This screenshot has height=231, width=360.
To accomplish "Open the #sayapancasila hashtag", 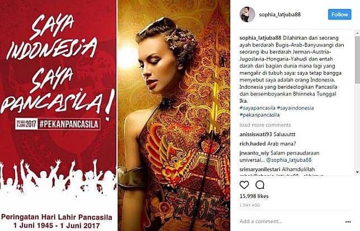I will coord(257,108).
